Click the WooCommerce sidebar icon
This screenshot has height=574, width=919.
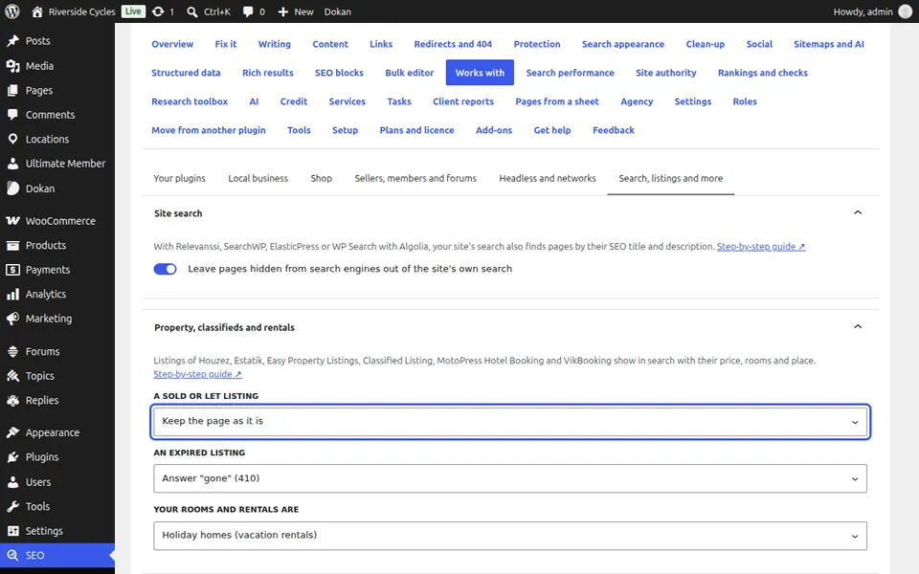point(12,221)
